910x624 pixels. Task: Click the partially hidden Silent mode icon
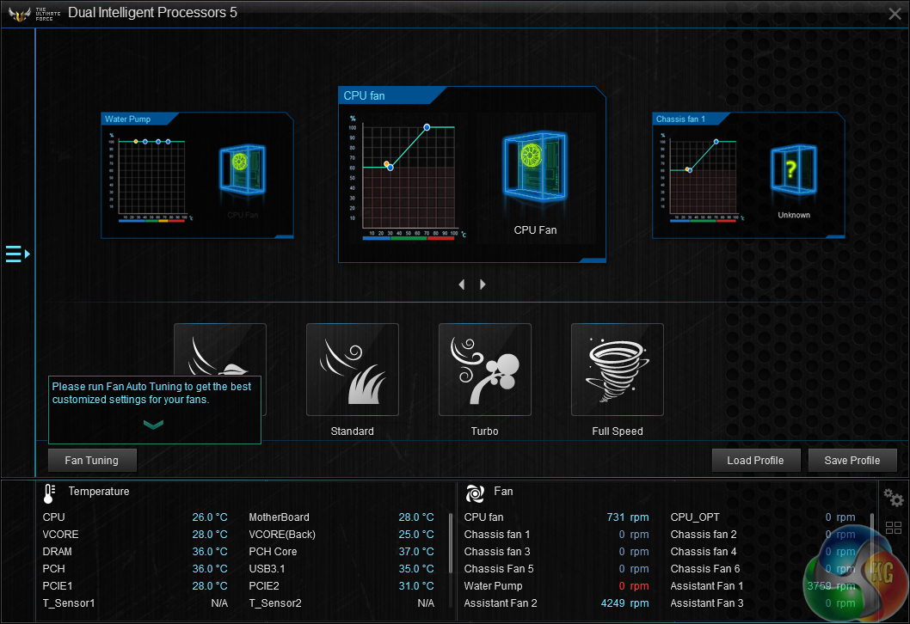220,350
